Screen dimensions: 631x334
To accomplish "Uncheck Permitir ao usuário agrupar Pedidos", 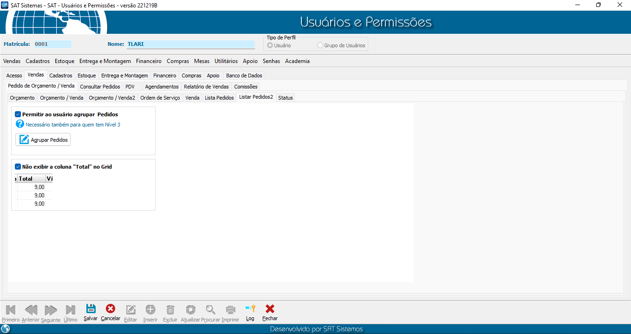I will 18,114.
